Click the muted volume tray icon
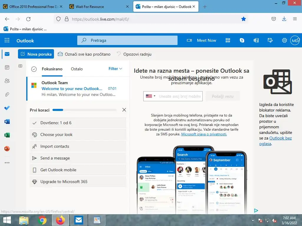This screenshot has height=226, width=302. coord(274,221)
